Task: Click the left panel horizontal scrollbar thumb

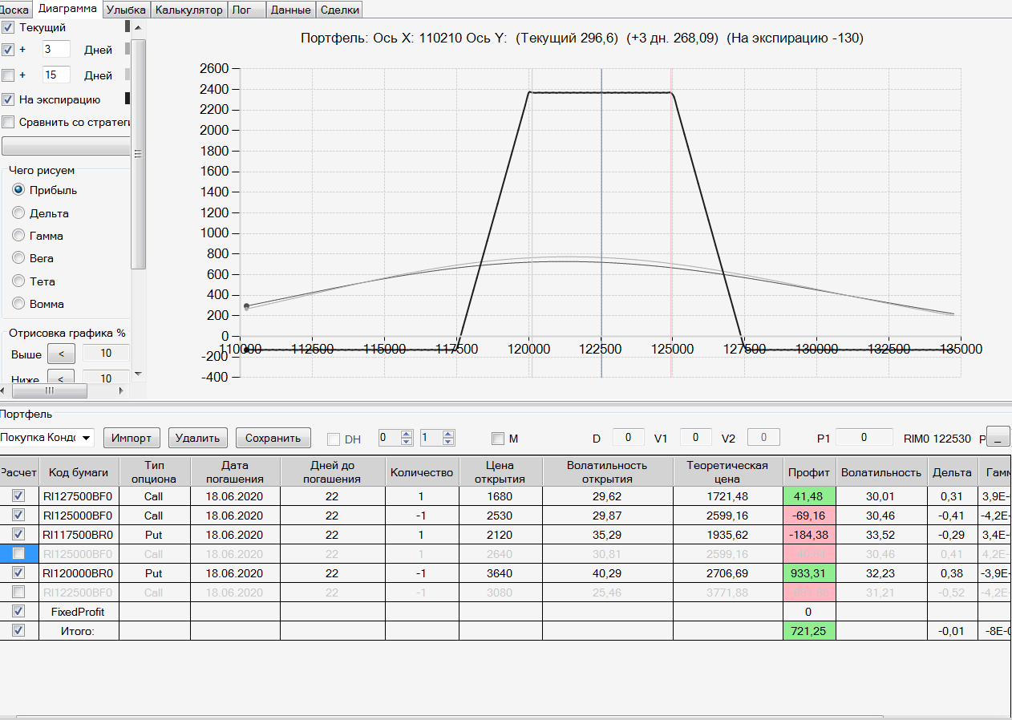Action: point(49,391)
